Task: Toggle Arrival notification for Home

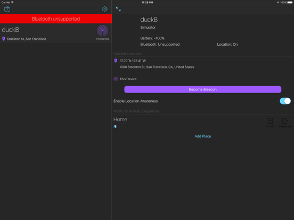Action: [x=270, y=123]
